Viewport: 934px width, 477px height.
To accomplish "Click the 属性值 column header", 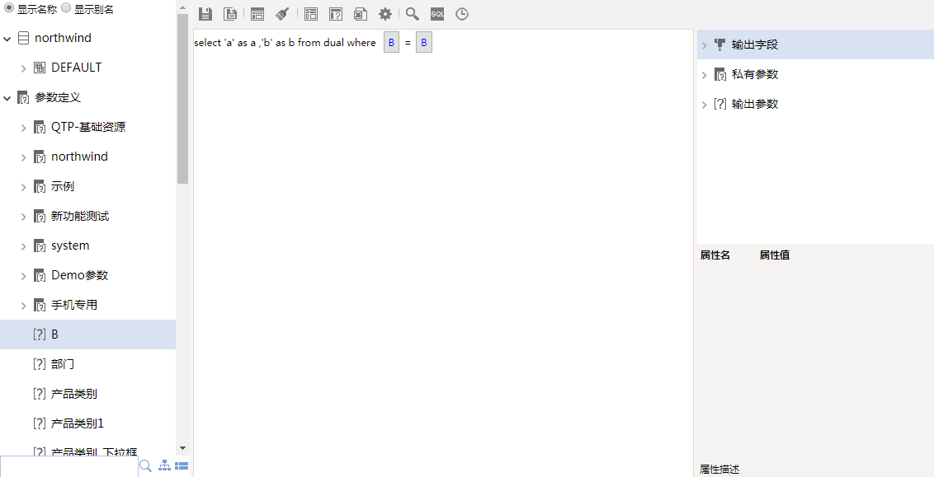I will click(775, 255).
